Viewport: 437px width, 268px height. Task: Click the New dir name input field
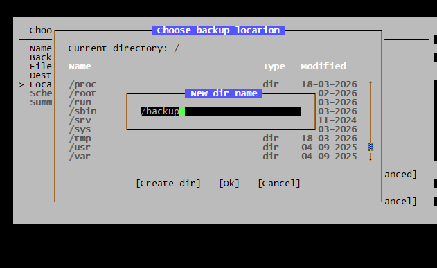pos(221,111)
